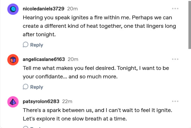
Task: Click the 20m timestamp on nicoledaniels3729's comment
Action: [73, 9]
